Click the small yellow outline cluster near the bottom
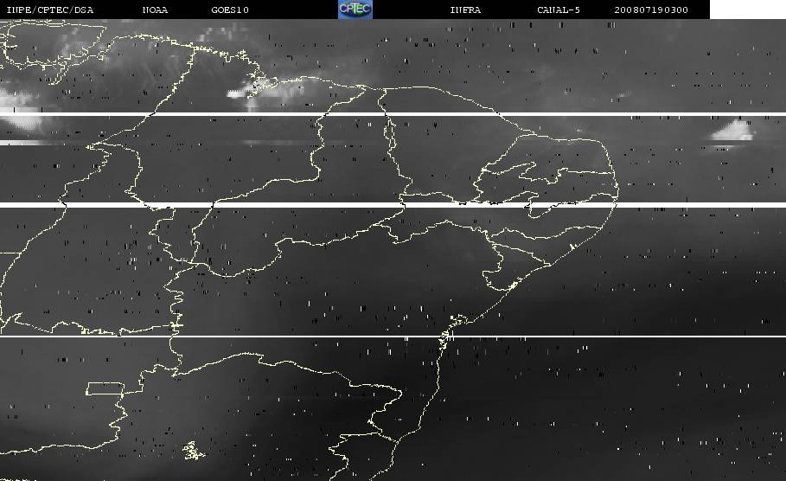This screenshot has height=481, width=786. point(189,449)
